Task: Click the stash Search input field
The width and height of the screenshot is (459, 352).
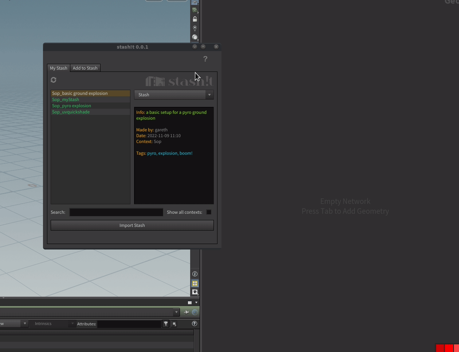Action: pos(116,212)
